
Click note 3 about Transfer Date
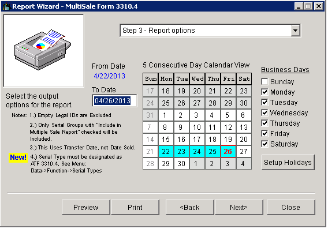(83, 148)
